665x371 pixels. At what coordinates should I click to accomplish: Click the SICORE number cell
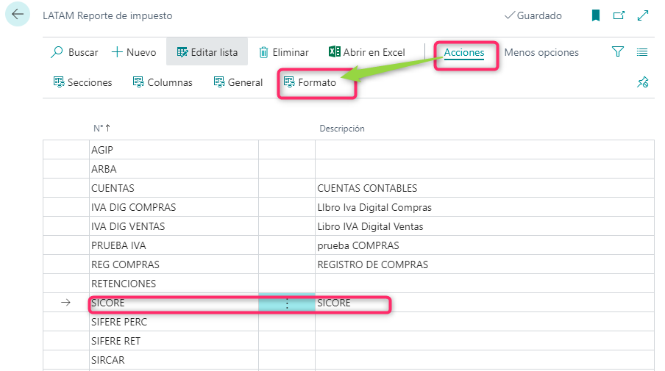(174, 303)
